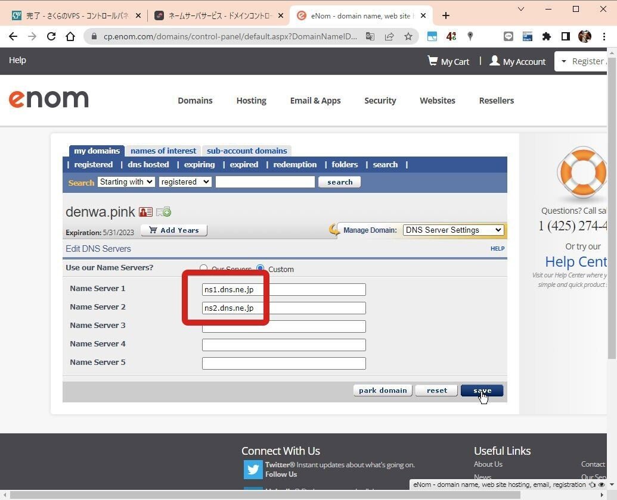Image resolution: width=617 pixels, height=500 pixels.
Task: Open the grey chat bubble extension icon
Action: pyautogui.click(x=509, y=36)
